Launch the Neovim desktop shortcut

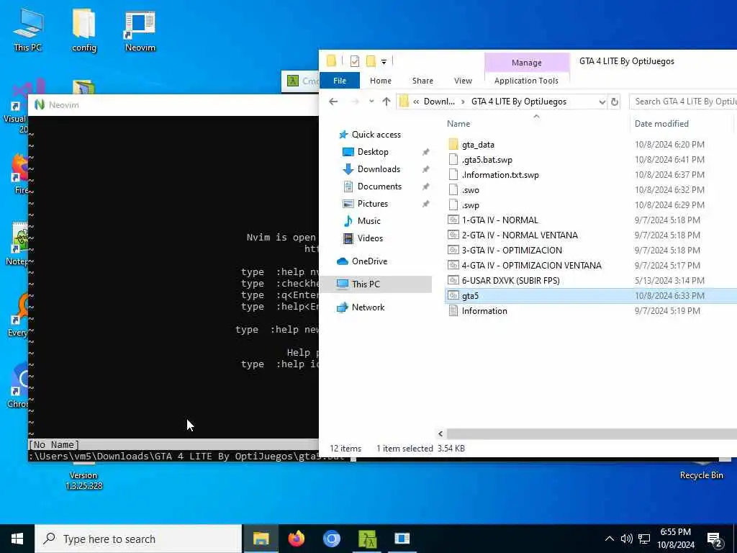[140, 30]
